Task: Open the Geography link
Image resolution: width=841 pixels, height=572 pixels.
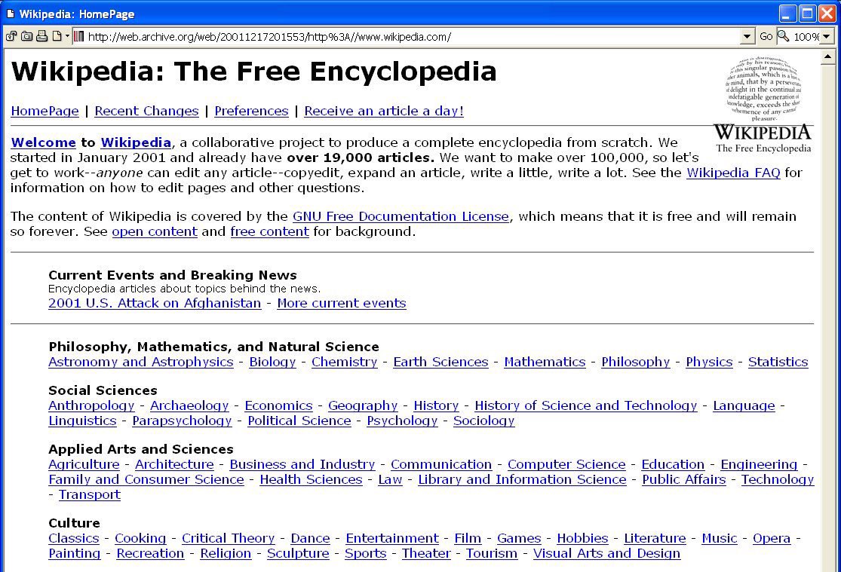Action: (363, 405)
